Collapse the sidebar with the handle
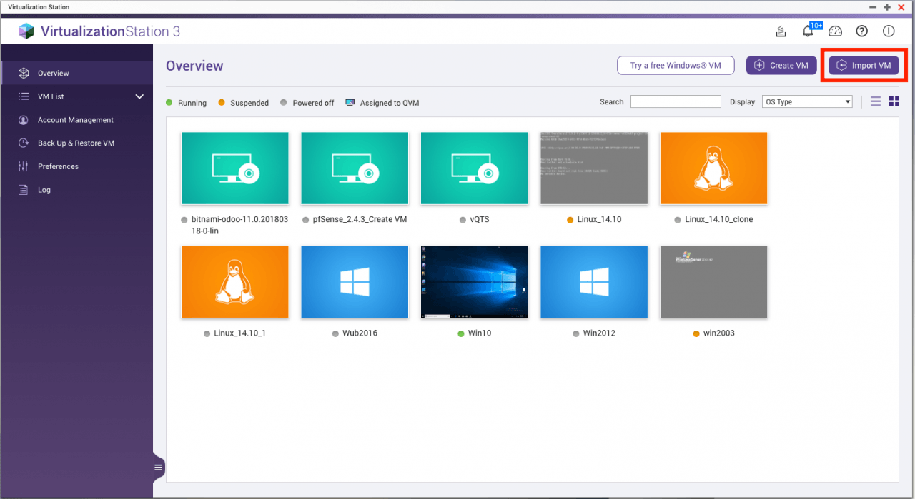This screenshot has height=499, width=915. tap(158, 468)
